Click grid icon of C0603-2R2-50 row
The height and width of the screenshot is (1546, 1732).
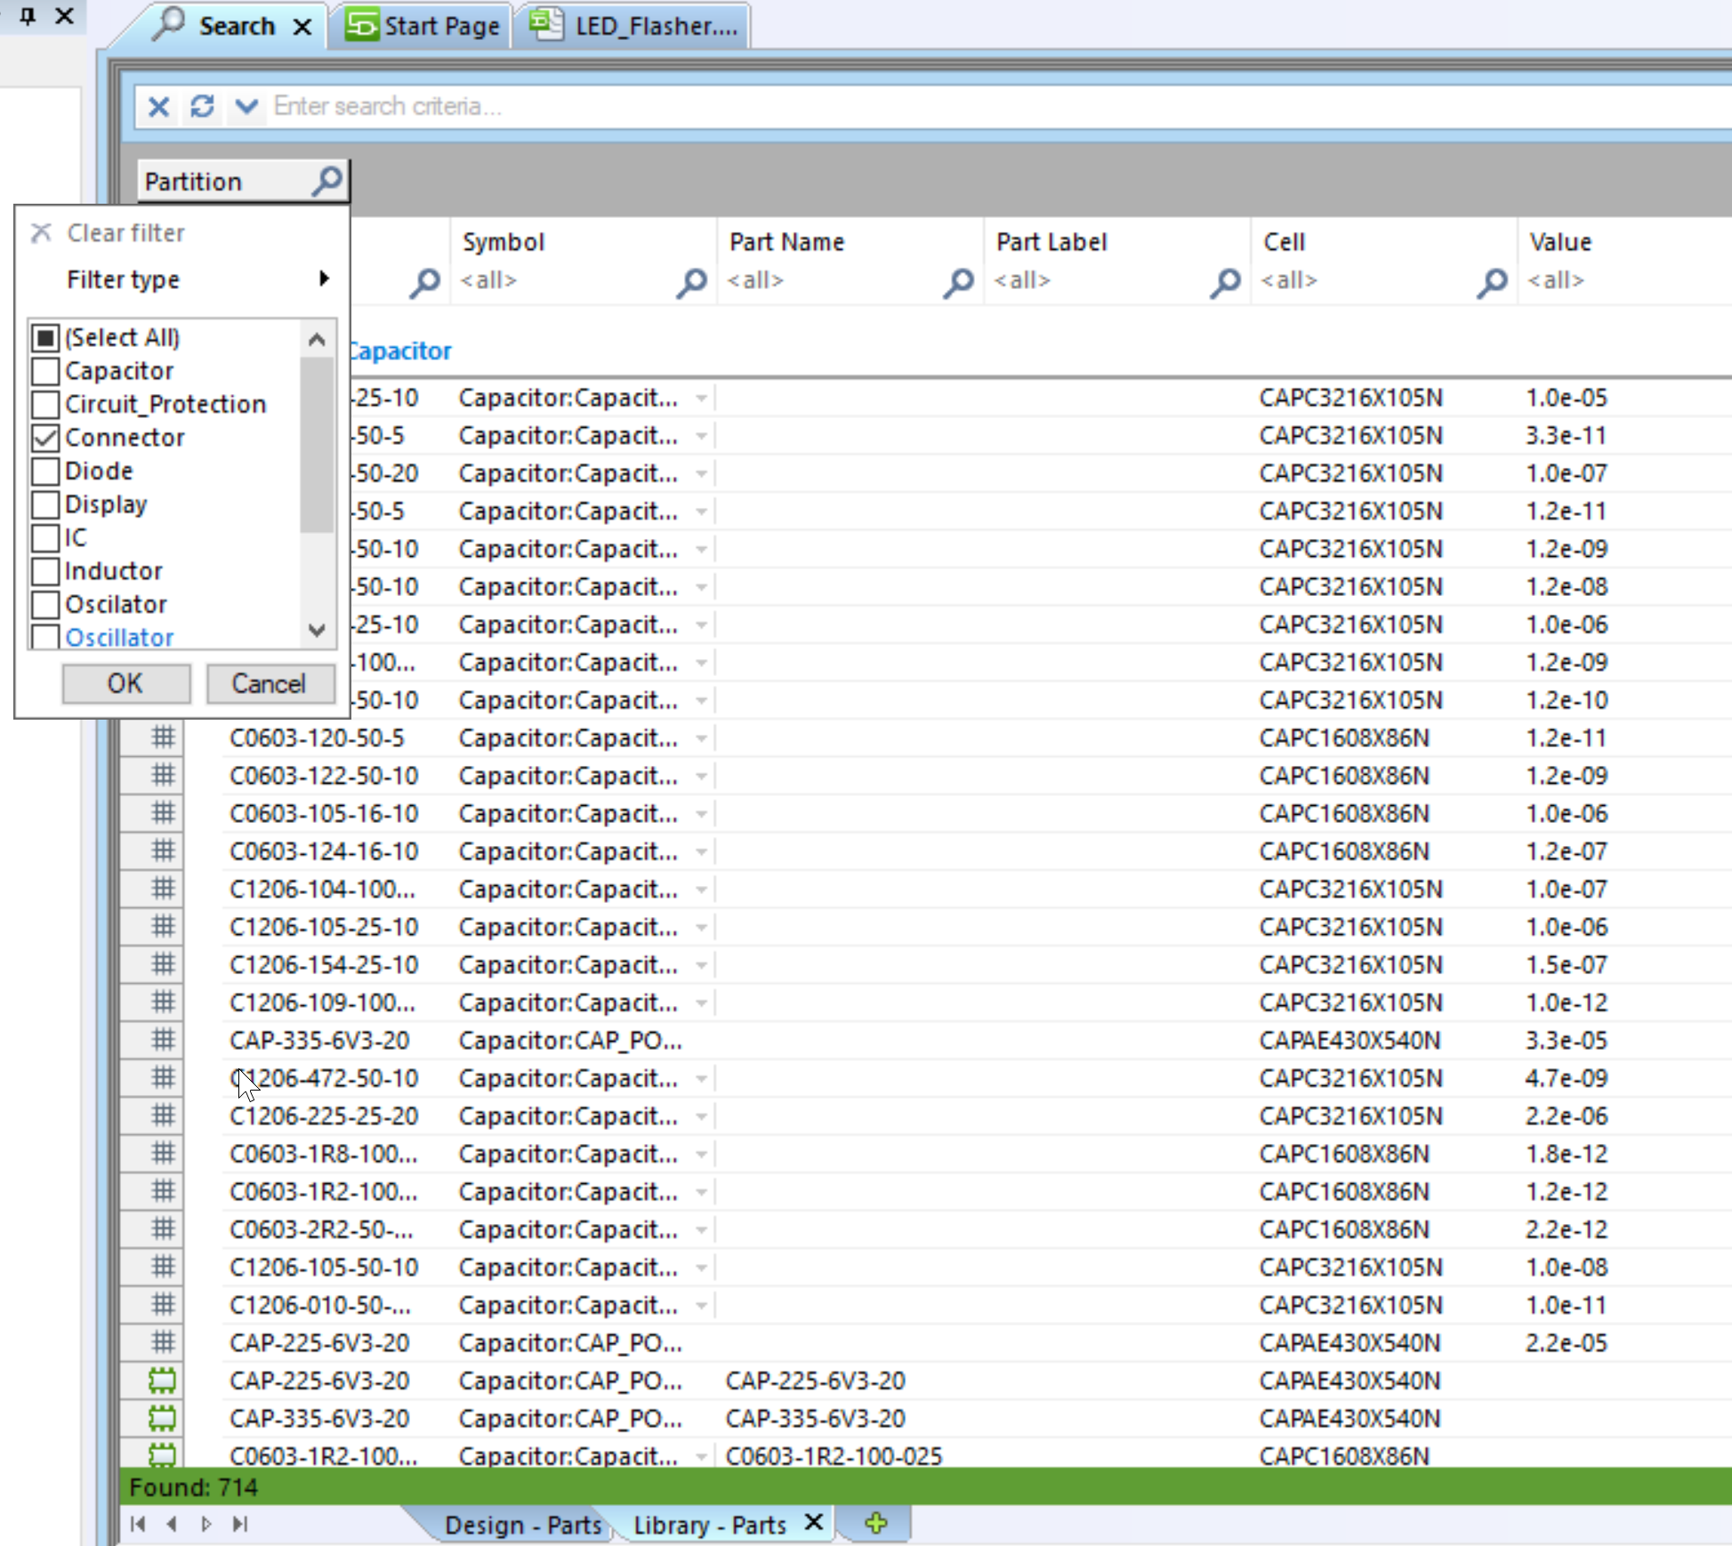(162, 1229)
